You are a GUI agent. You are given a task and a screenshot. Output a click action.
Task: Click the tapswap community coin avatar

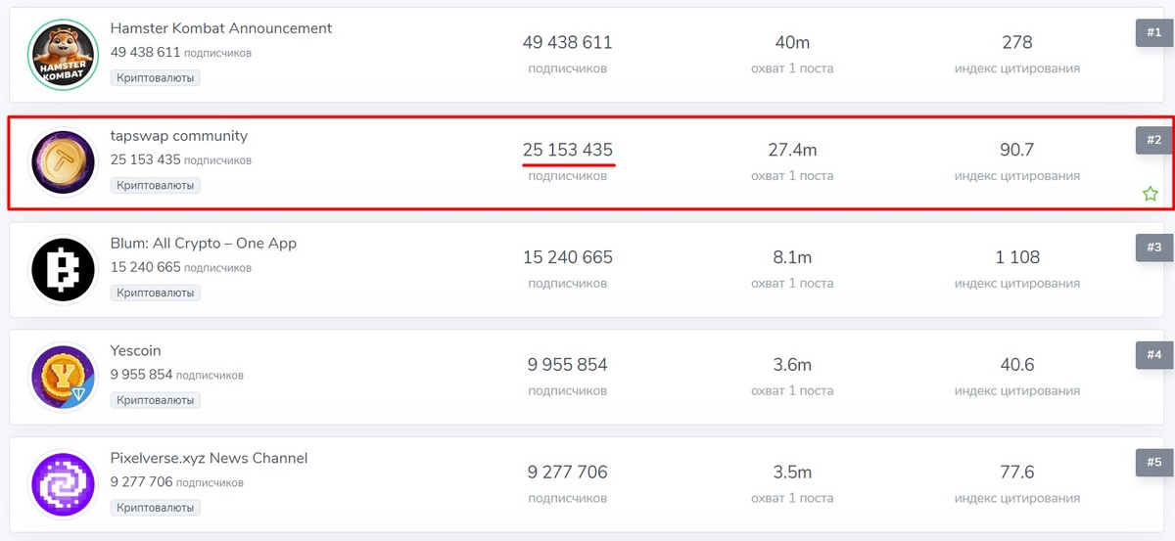click(63, 161)
